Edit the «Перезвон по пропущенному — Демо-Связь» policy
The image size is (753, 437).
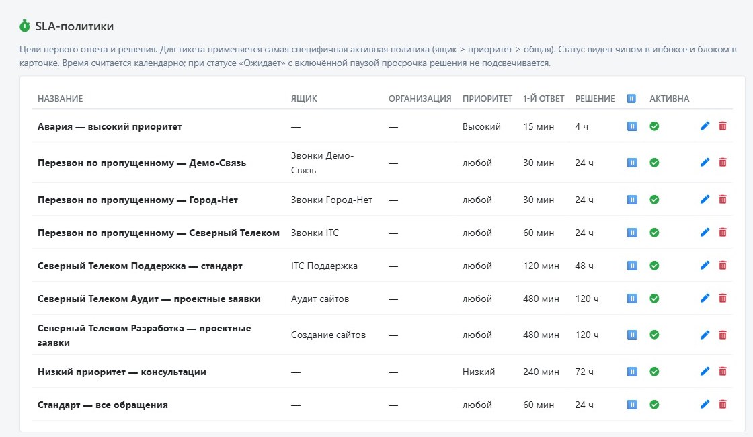pyautogui.click(x=705, y=162)
